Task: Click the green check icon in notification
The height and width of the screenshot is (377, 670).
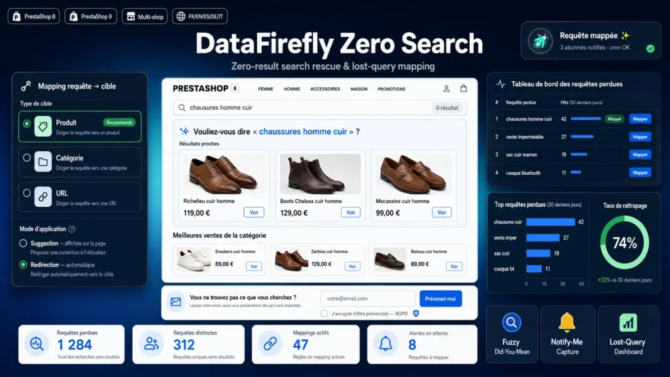Action: coord(650,48)
